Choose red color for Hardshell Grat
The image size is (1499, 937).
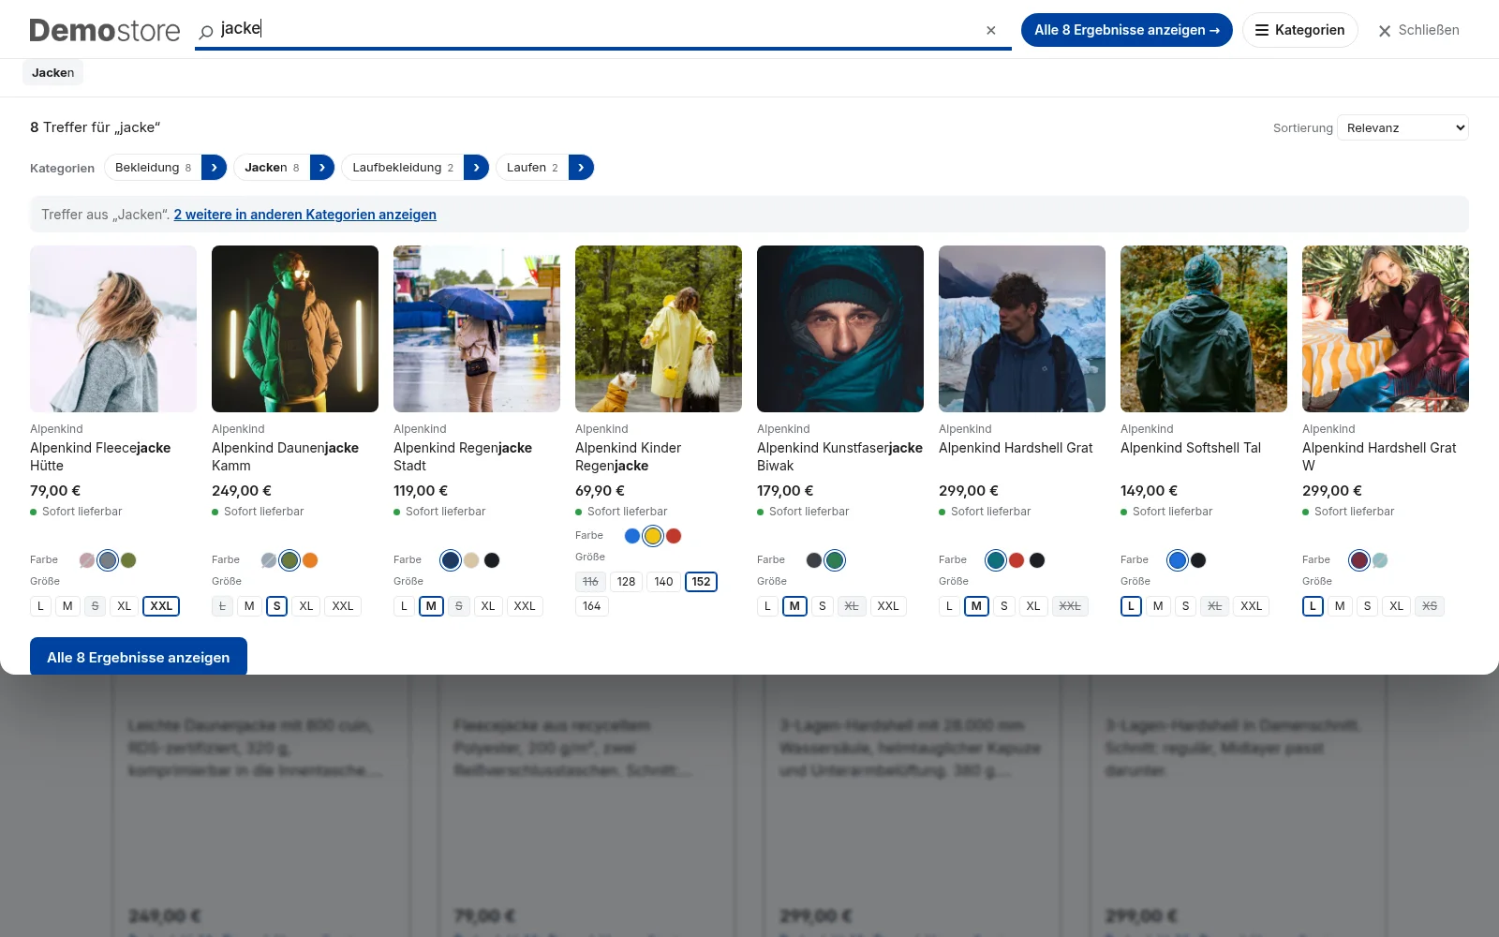coord(1017,560)
